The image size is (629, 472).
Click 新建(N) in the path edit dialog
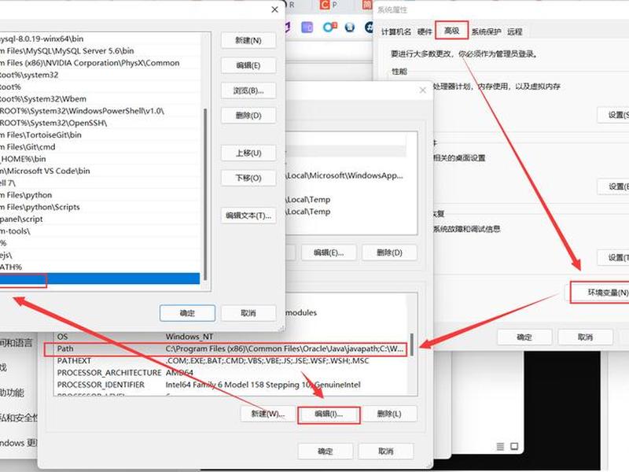click(x=248, y=41)
